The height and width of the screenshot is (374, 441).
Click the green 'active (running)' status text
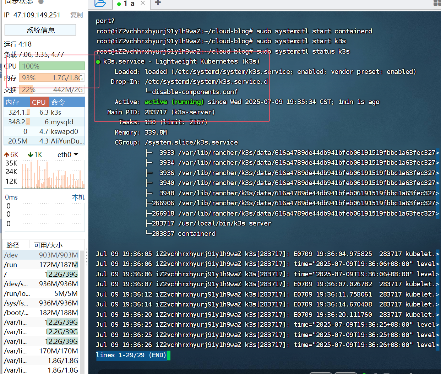[174, 102]
